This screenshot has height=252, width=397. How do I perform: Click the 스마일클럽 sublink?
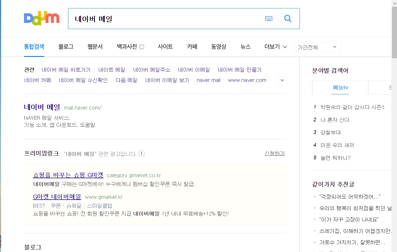(99, 206)
